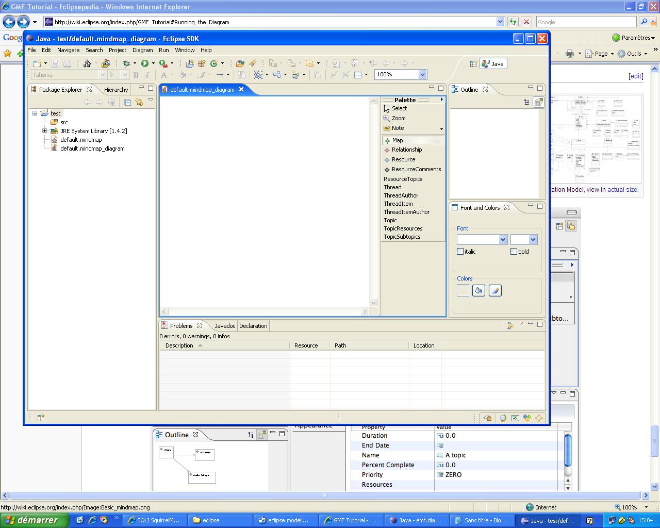660x528 pixels.
Task: Click the Internet Explorer Refresh icon
Action: (513, 22)
